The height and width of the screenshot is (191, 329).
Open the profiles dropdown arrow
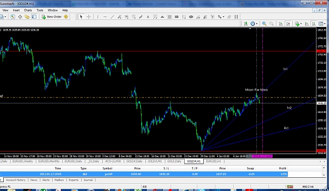coord(5,17)
